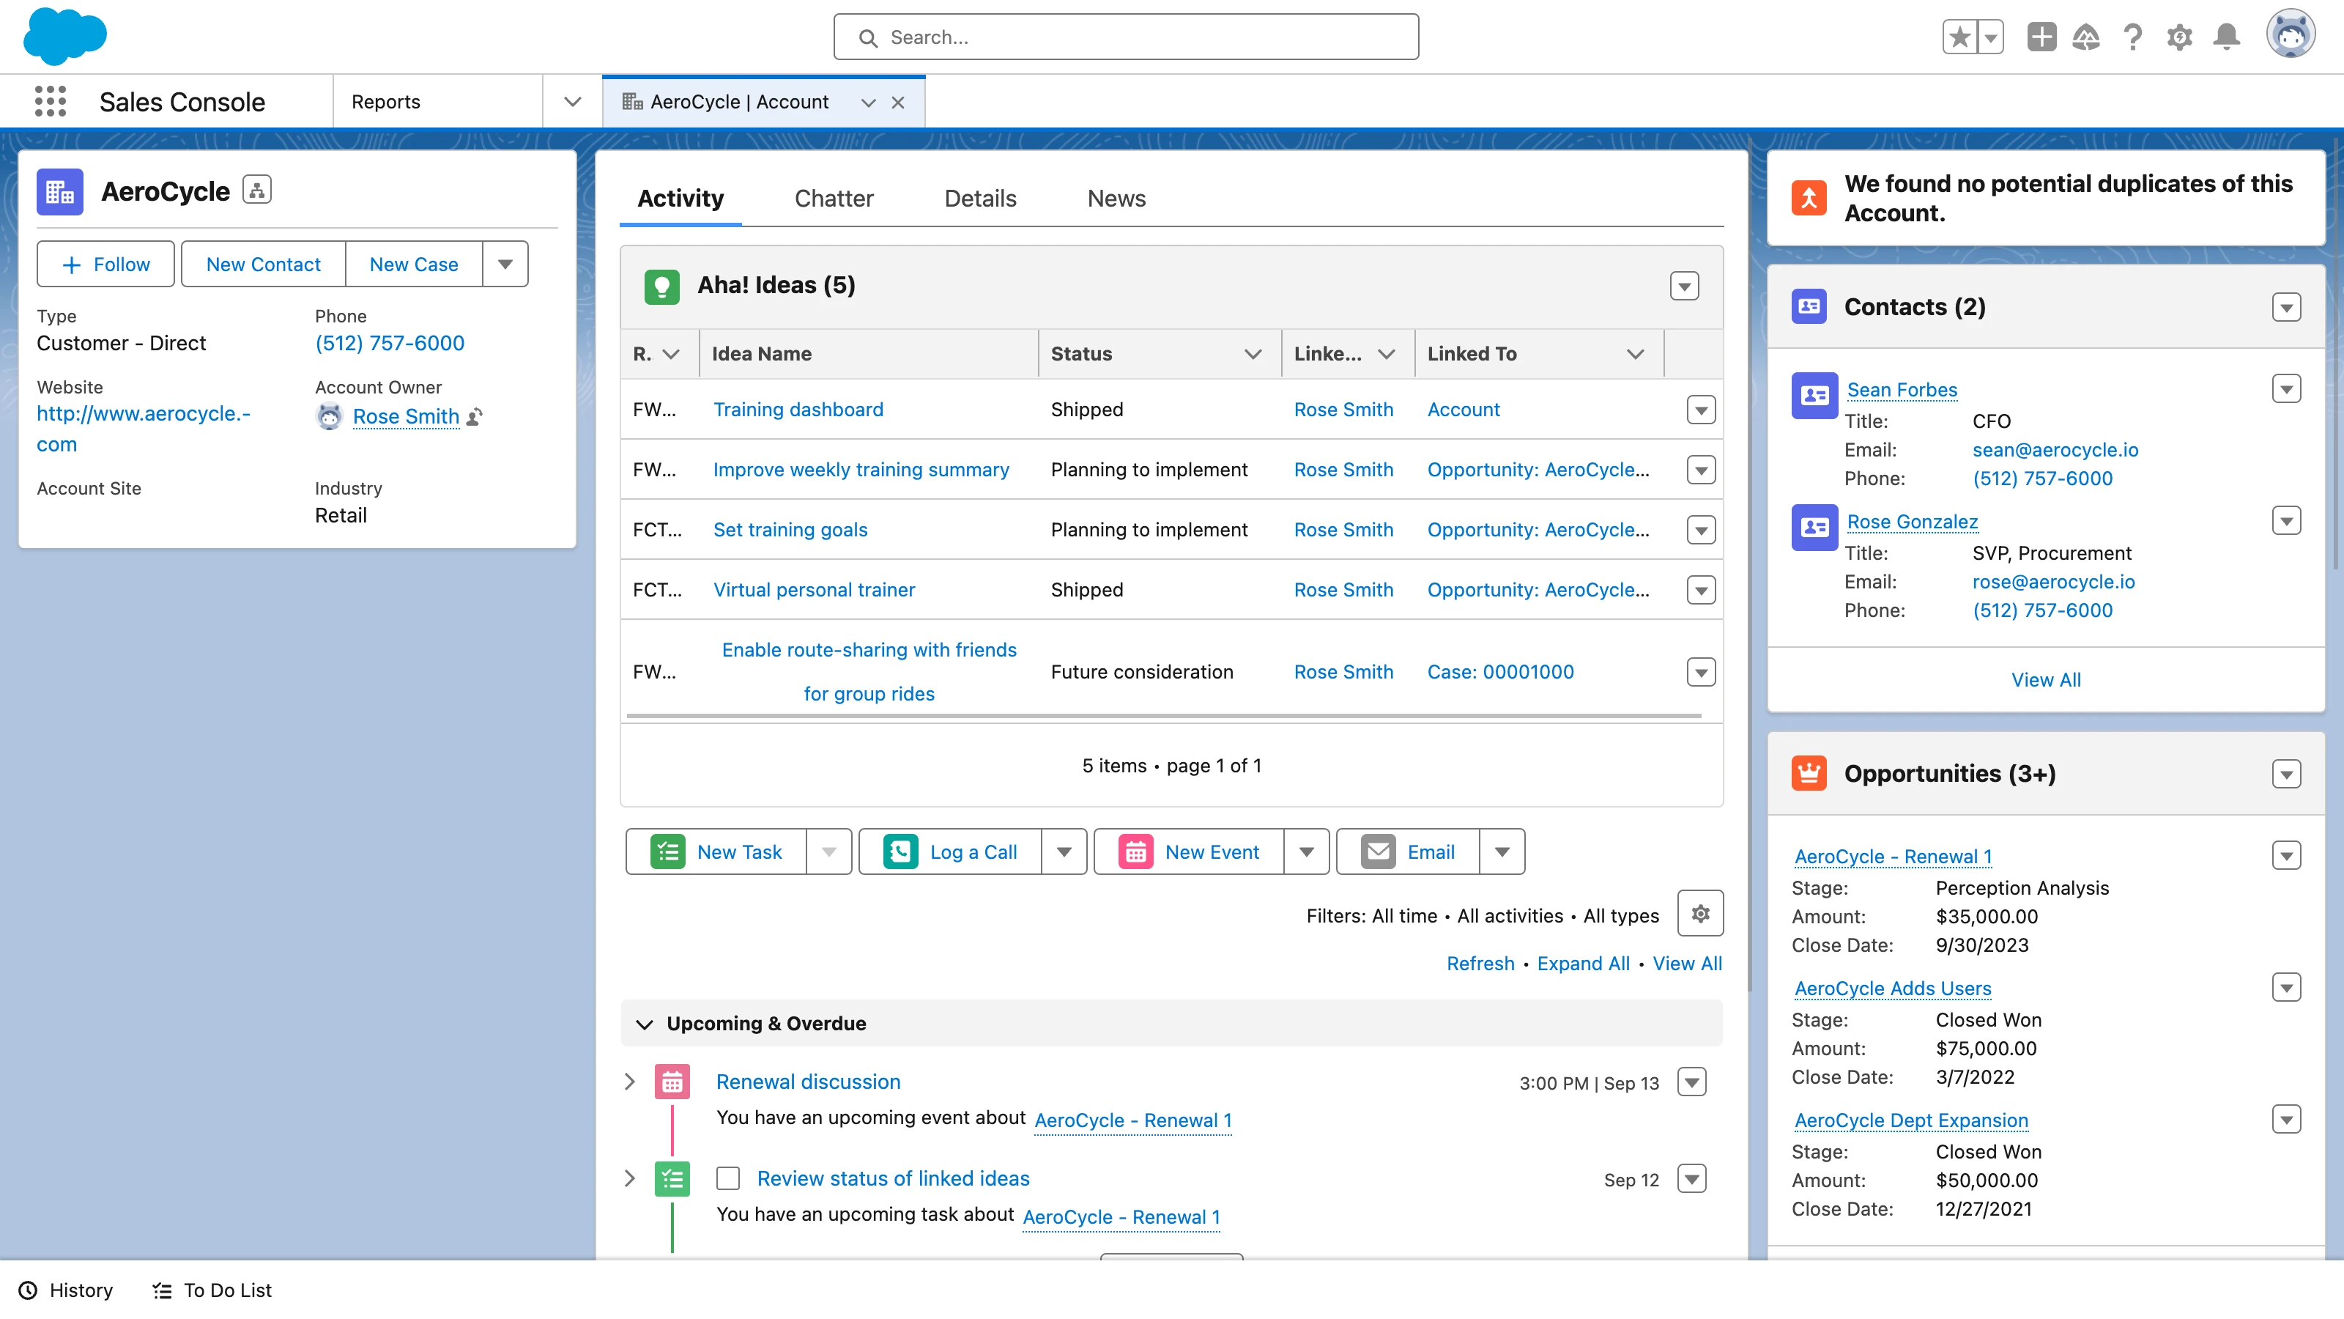Open the App Launcher grid icon
The image size is (2344, 1319).
(50, 101)
